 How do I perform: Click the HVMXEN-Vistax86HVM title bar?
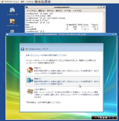tap(60, 34)
